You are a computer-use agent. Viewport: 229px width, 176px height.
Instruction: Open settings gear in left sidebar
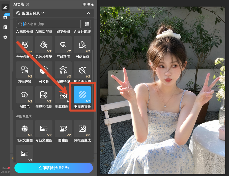pos(5,37)
